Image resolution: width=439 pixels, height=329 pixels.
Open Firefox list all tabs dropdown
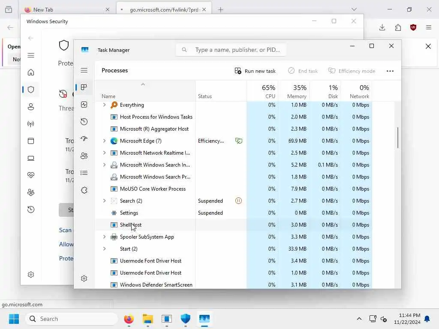tap(354, 9)
